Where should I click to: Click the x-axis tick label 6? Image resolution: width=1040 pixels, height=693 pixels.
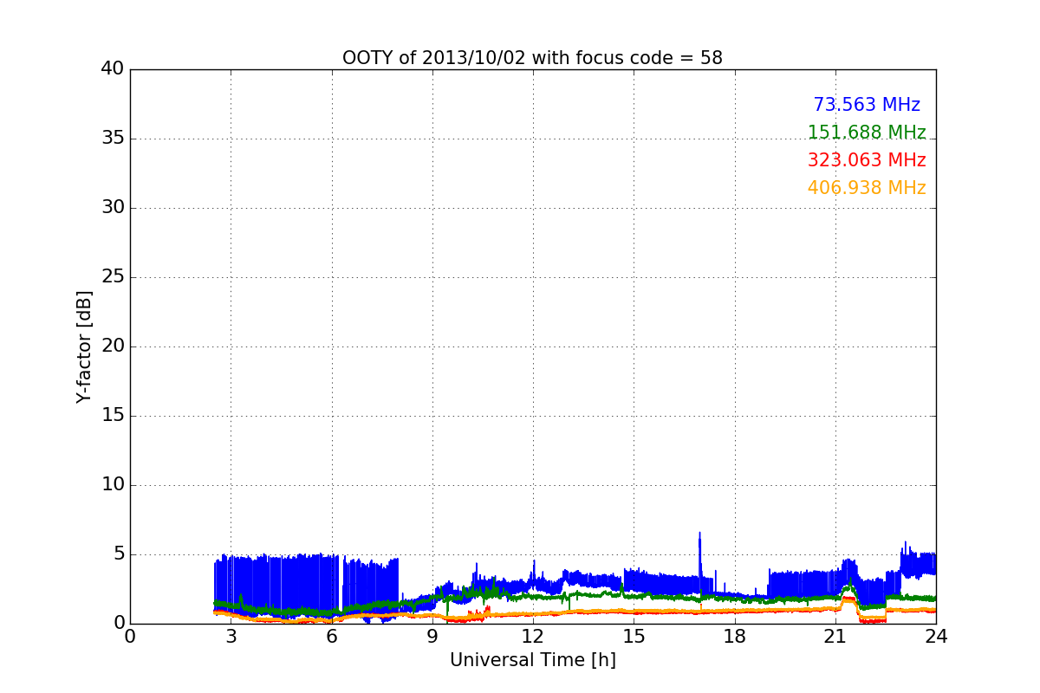pos(331,637)
